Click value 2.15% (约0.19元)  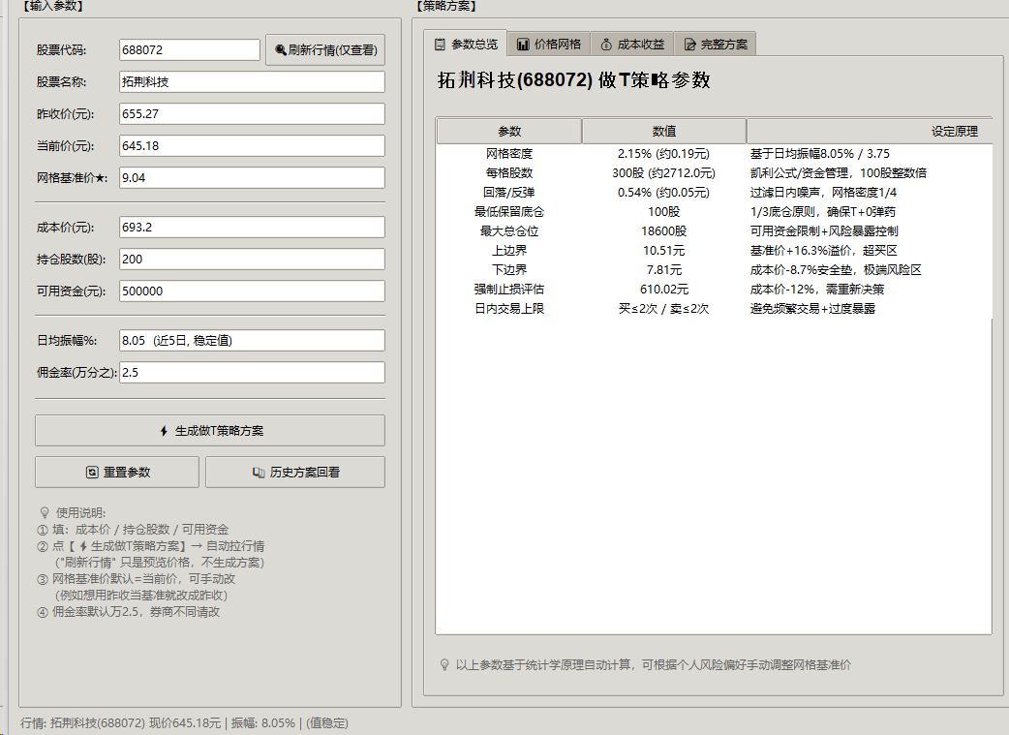point(663,154)
